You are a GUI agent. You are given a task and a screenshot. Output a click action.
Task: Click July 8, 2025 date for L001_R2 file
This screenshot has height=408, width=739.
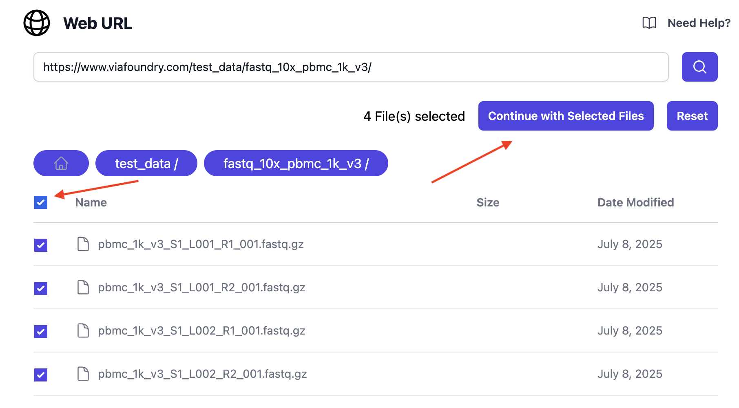pyautogui.click(x=630, y=287)
